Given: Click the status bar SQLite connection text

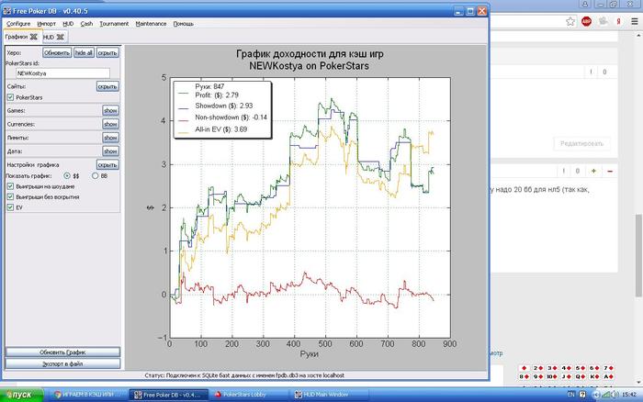Looking at the screenshot, I should point(244,375).
